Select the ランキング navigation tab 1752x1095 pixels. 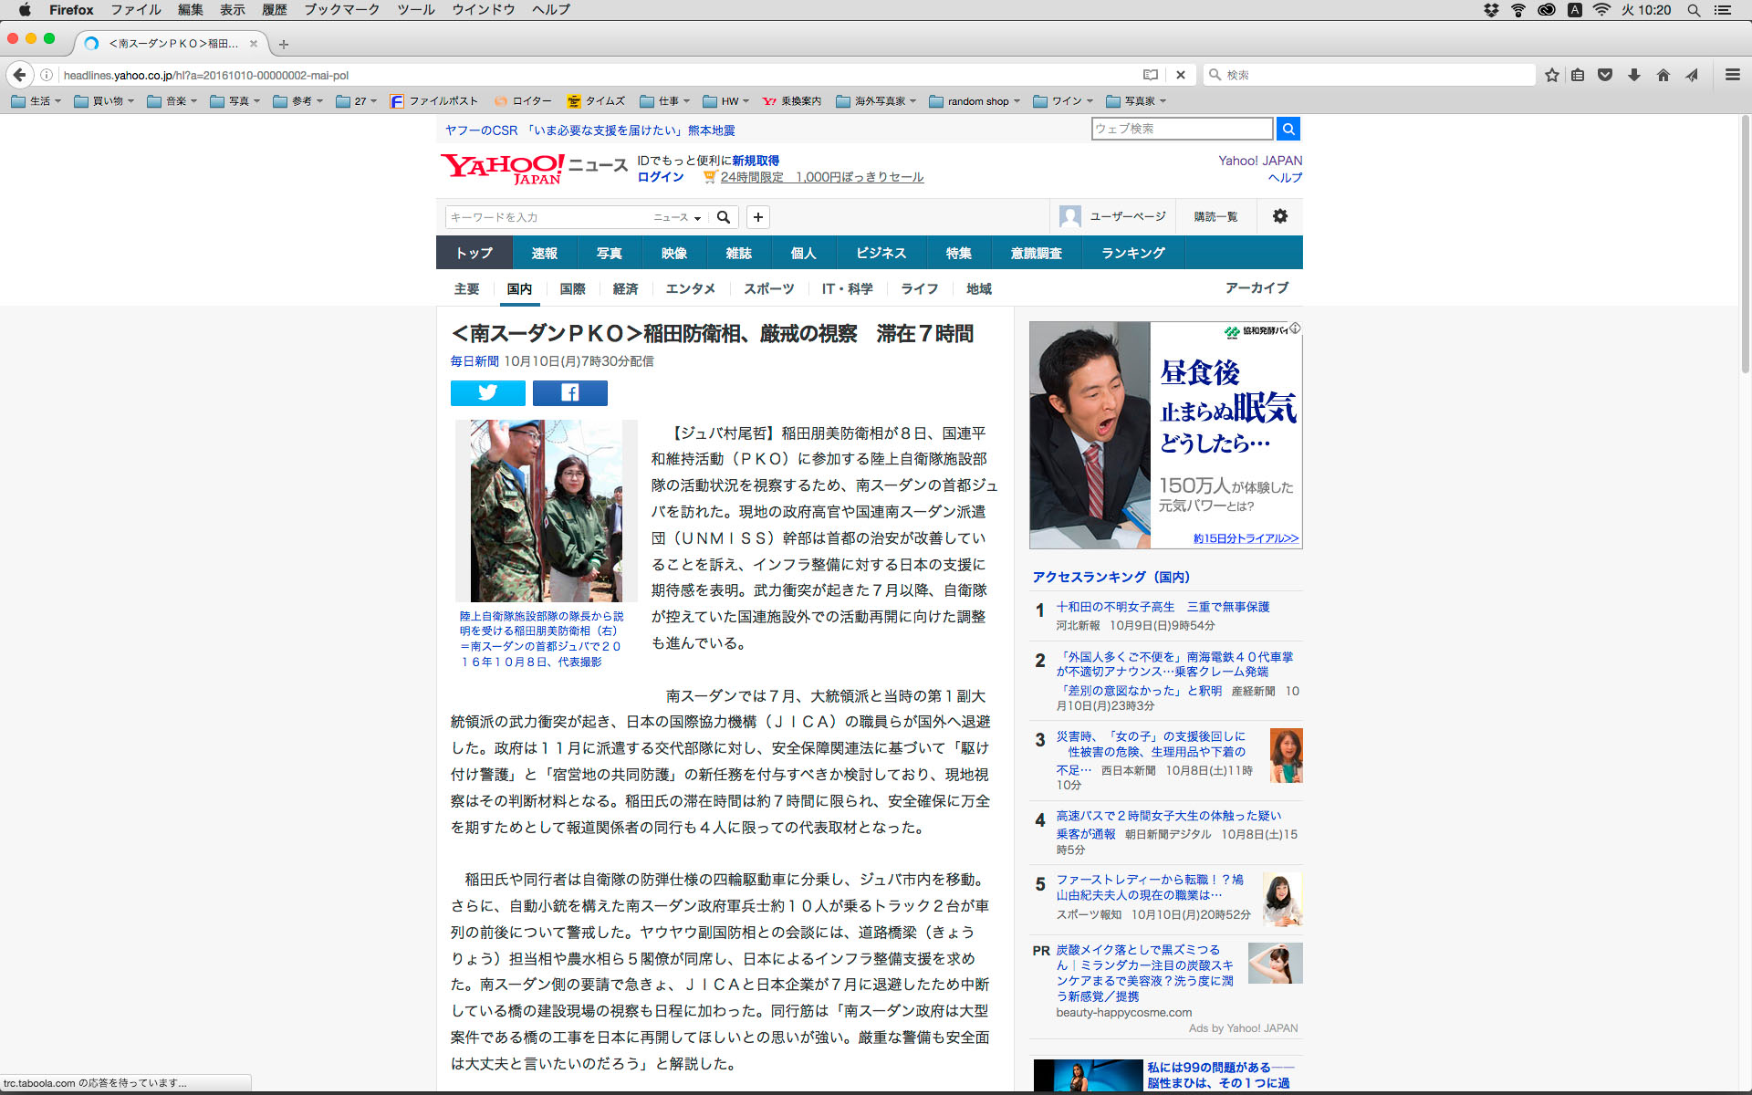click(1132, 253)
